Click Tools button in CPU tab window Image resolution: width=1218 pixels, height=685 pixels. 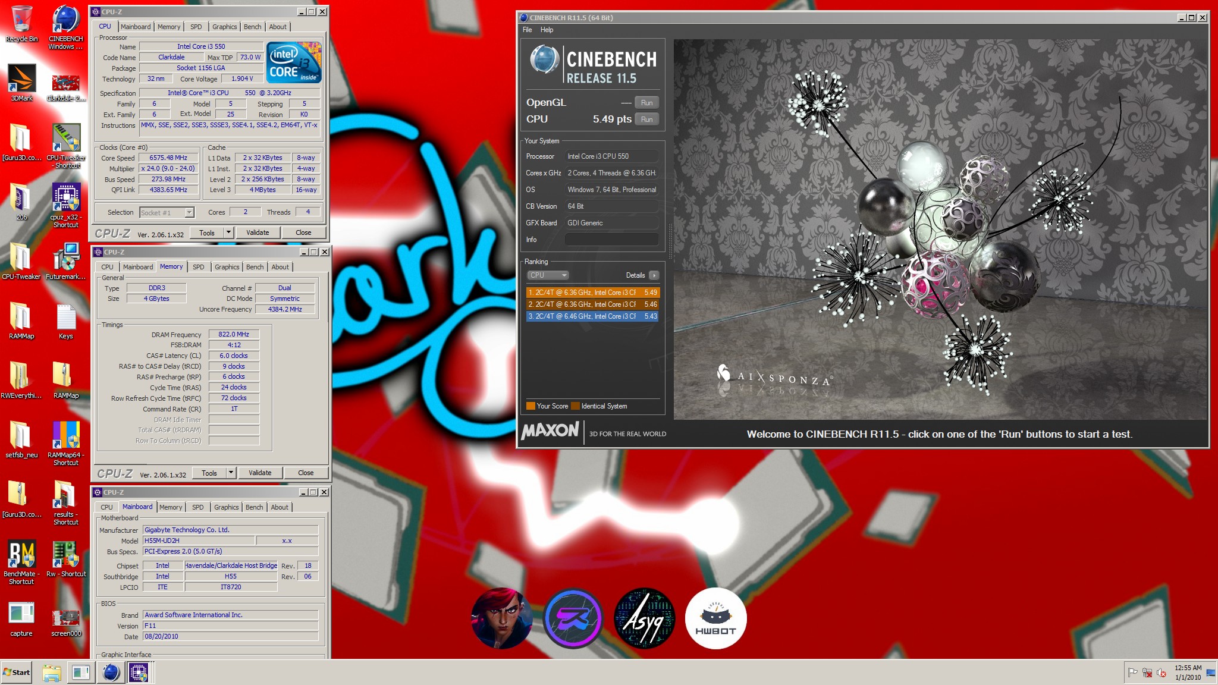pos(207,232)
